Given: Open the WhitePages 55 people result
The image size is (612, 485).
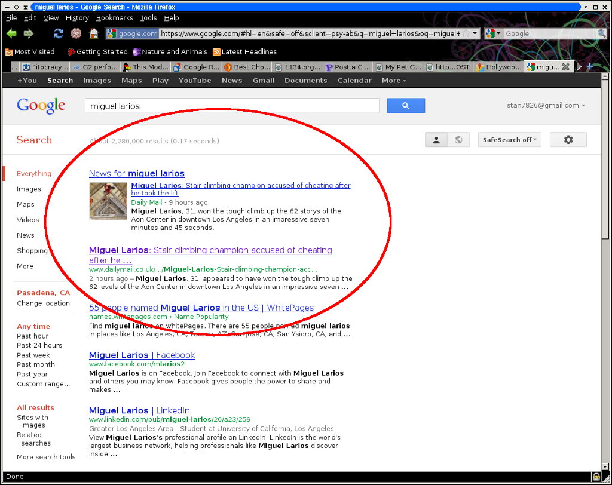Looking at the screenshot, I should click(x=201, y=308).
